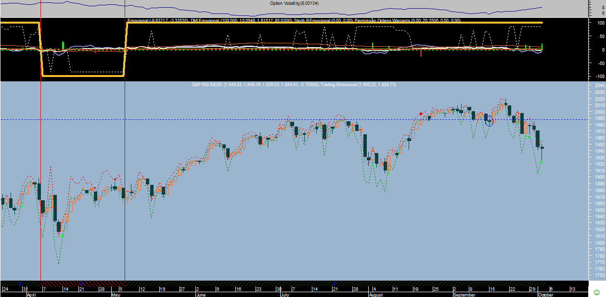Click the red spike bar in the indicator panel
Image resolution: width=606 pixels, height=297 pixels.
[x=421, y=52]
